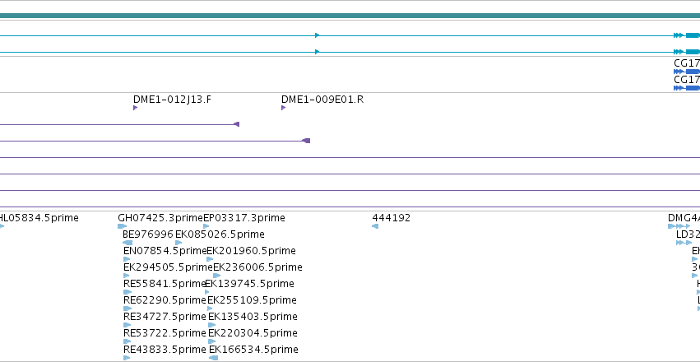This screenshot has width=700, height=362.
Task: Select the left-pointing glyph under 444192
Action: (375, 226)
